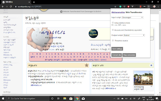This screenshot has height=101, width=161.
Task: Open File Explorer from taskbar
Action: [x=65, y=98]
